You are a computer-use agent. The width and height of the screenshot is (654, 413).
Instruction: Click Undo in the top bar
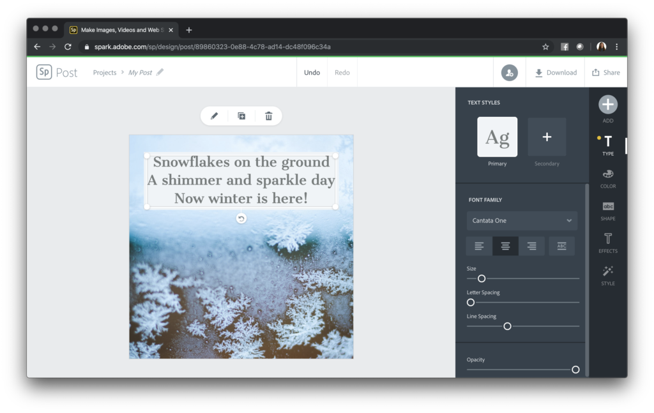coord(312,72)
